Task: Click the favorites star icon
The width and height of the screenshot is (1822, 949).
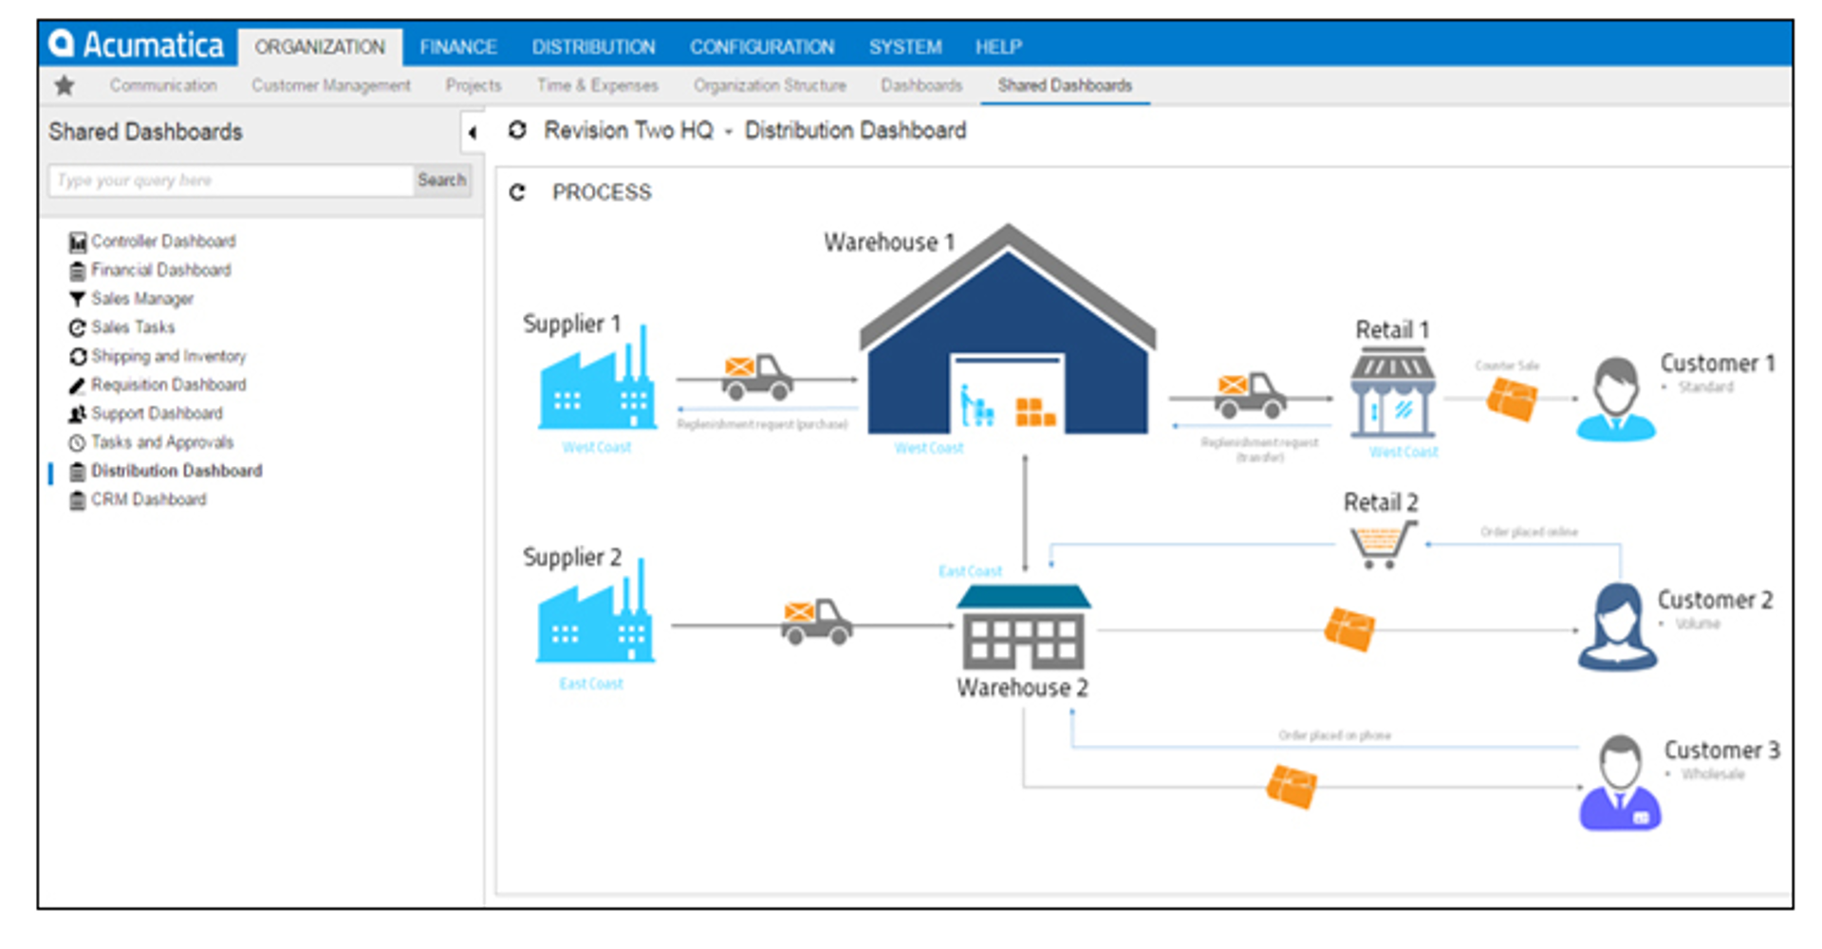Action: (x=65, y=85)
